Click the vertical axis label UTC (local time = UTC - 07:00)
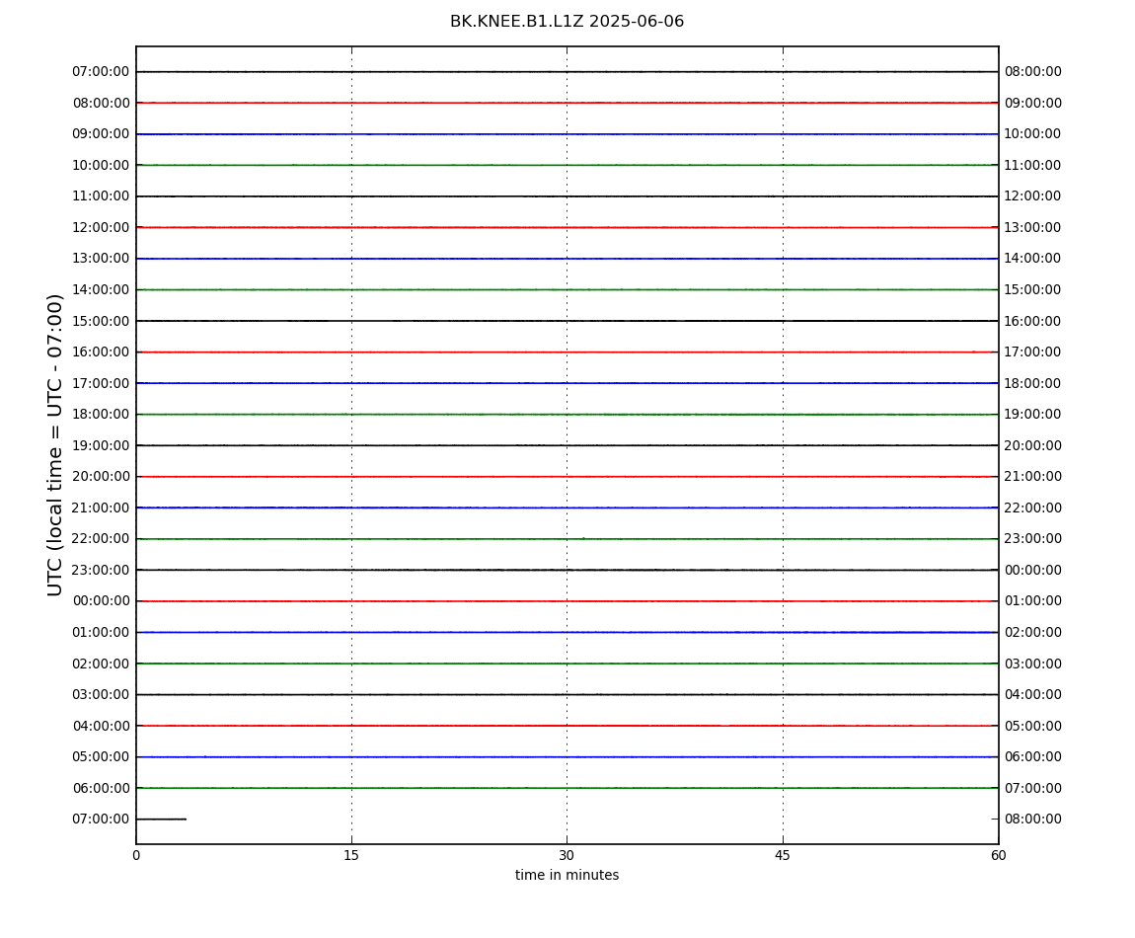1135x938 pixels. (x=55, y=444)
